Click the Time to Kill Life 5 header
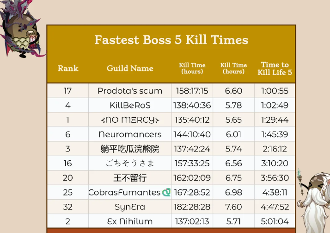 tap(275, 69)
